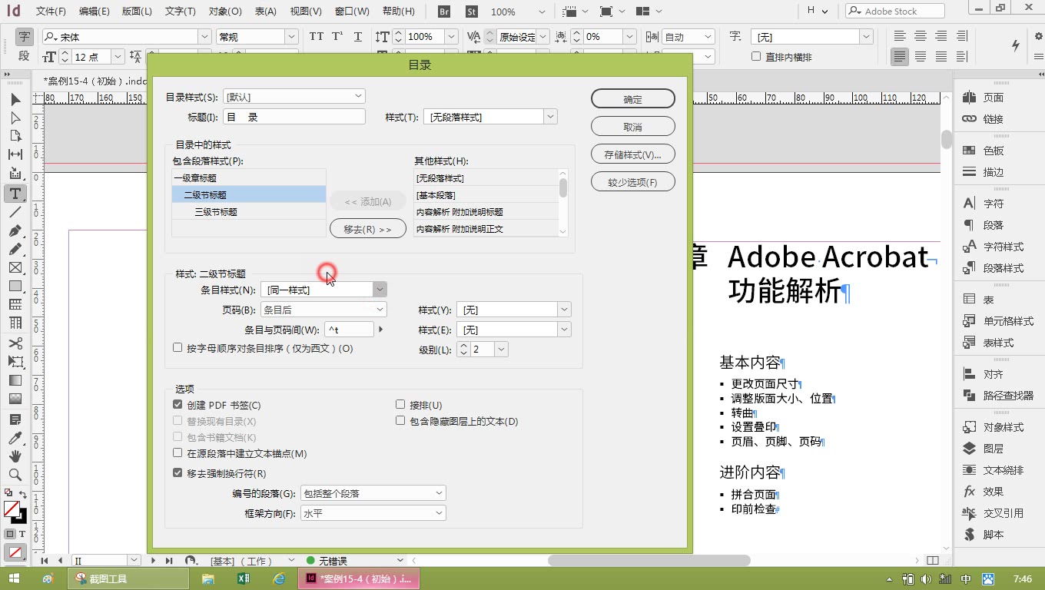
Task: Open the 文件 menu
Action: pos(51,12)
